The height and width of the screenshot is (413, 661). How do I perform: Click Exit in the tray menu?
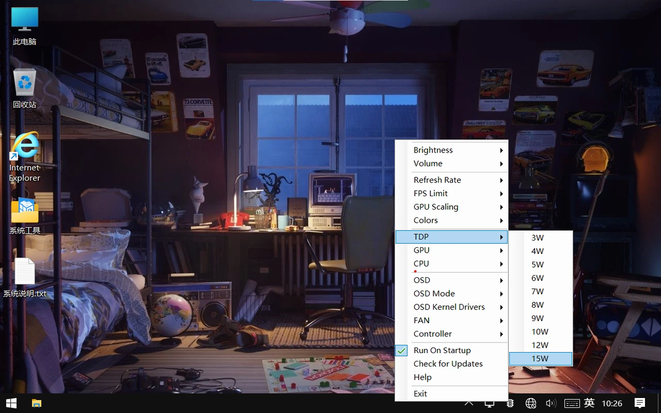(451, 394)
